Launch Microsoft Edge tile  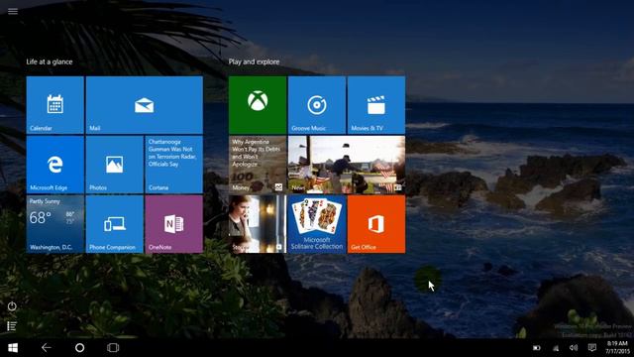tap(55, 165)
